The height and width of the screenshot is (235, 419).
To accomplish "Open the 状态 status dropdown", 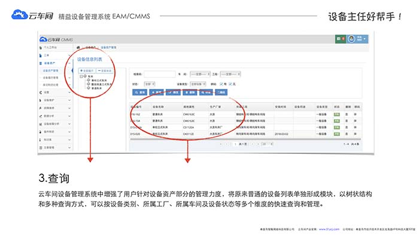I will [150, 84].
